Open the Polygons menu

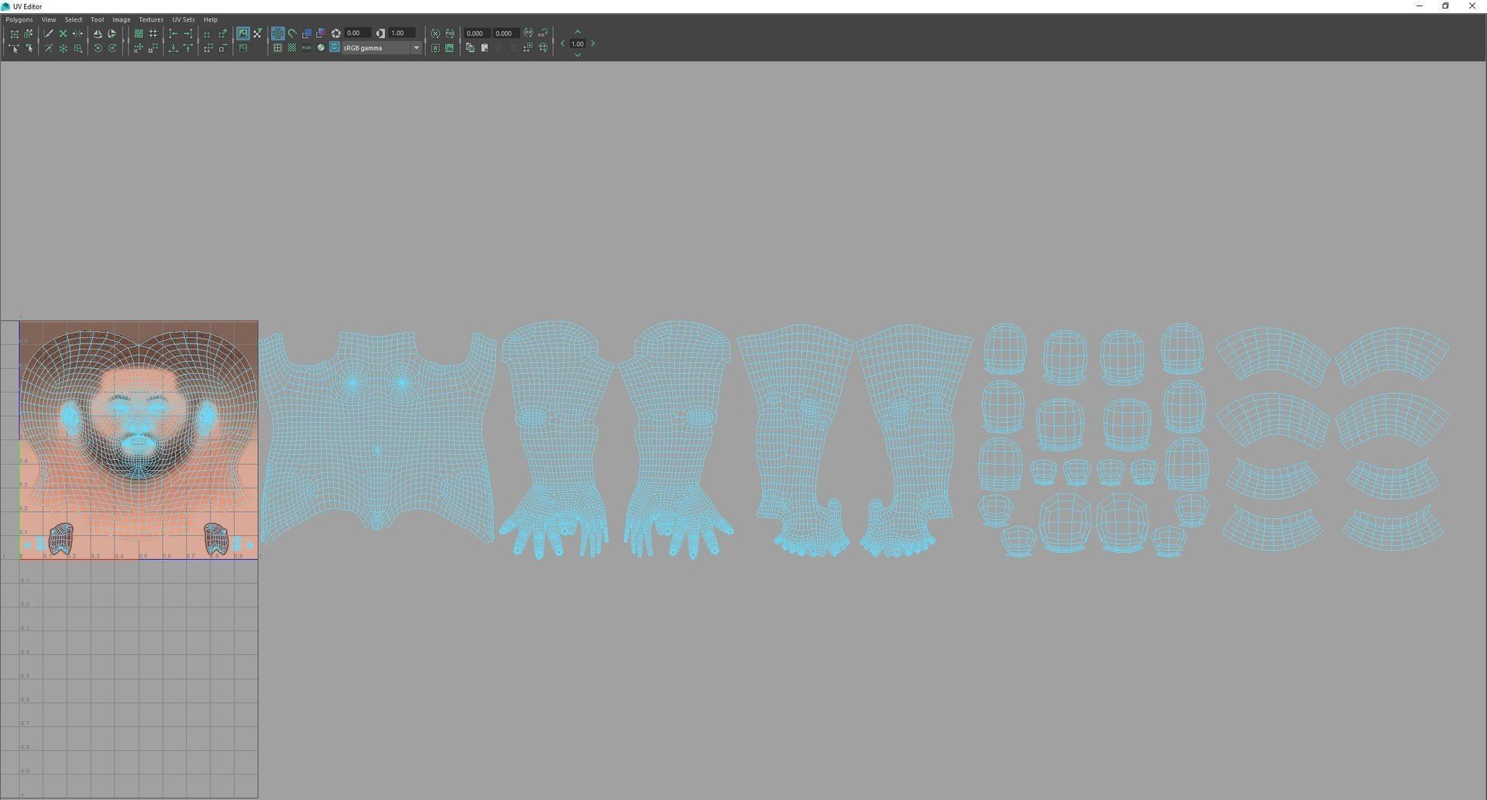19,19
